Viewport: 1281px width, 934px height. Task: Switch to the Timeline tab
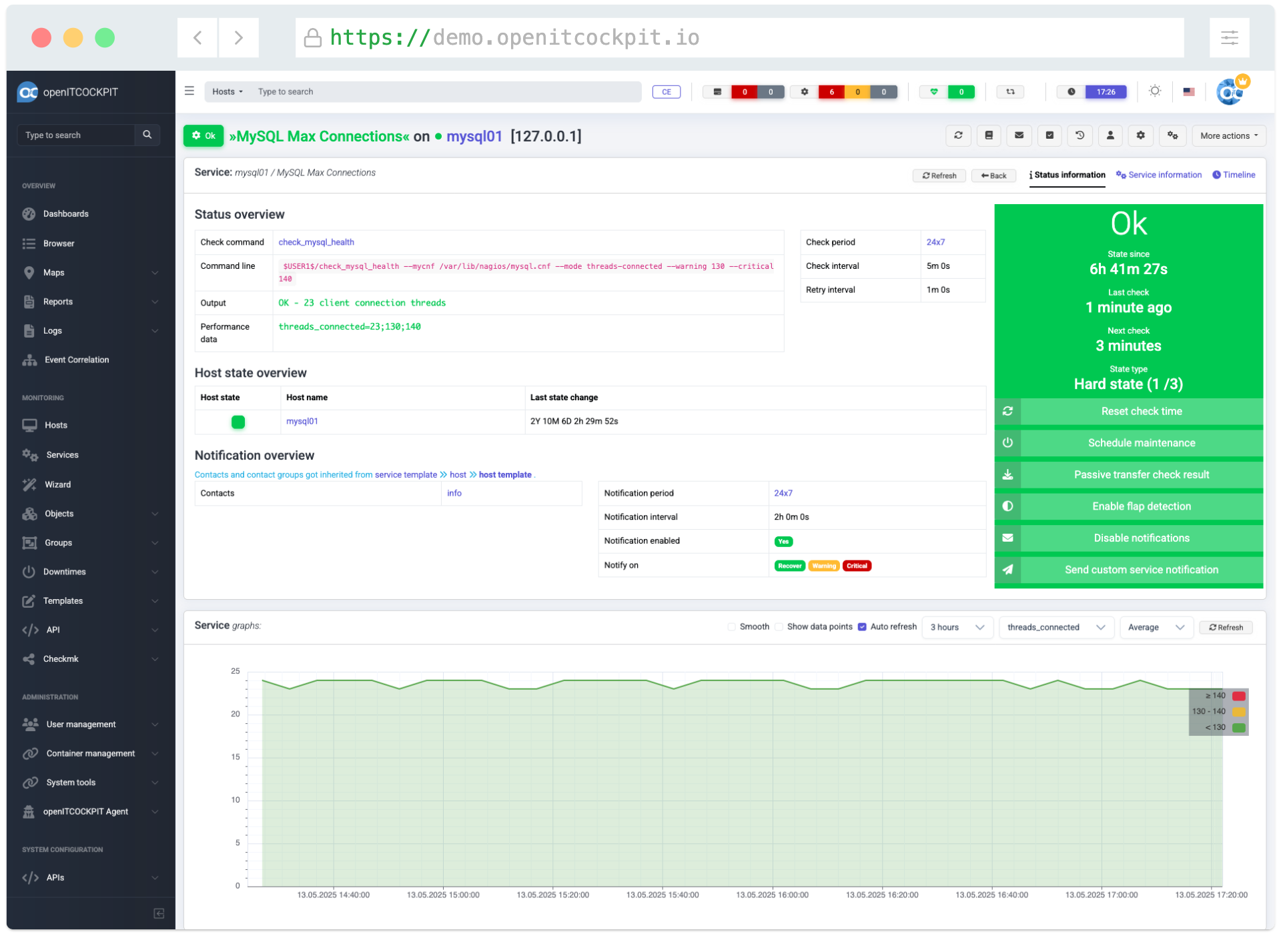(x=1234, y=175)
